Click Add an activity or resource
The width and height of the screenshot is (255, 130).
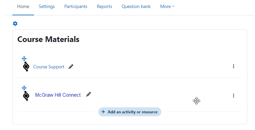point(130,112)
